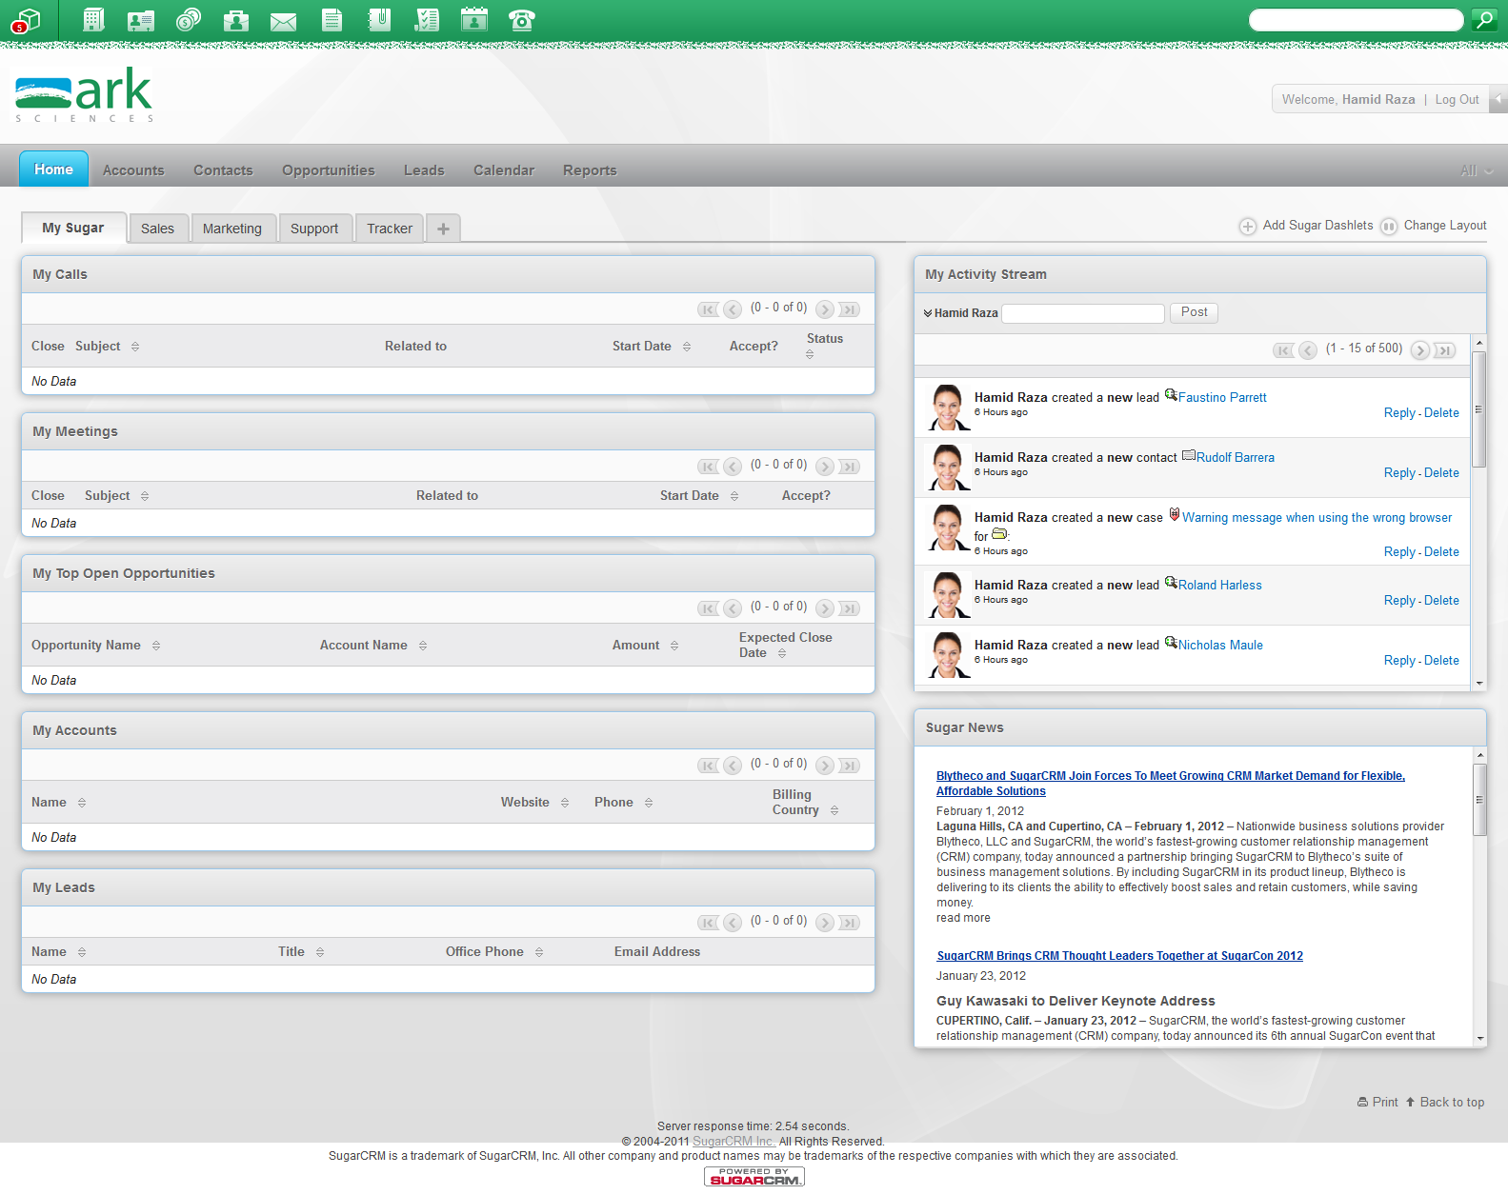Switch to the Marketing dashboard tab
This screenshot has width=1508, height=1195.
coord(232,229)
